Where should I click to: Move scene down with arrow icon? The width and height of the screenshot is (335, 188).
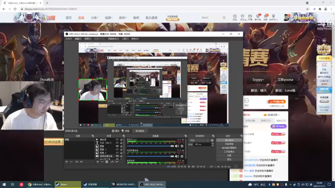[x=81, y=162]
